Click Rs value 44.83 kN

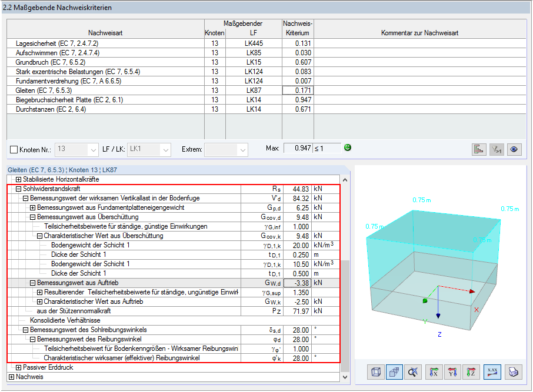pyautogui.click(x=297, y=189)
